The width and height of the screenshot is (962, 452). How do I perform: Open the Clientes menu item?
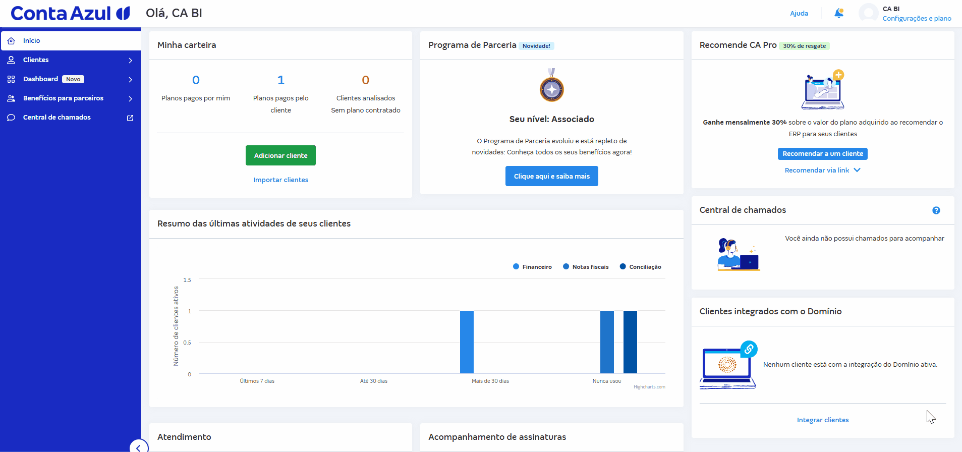pos(71,60)
